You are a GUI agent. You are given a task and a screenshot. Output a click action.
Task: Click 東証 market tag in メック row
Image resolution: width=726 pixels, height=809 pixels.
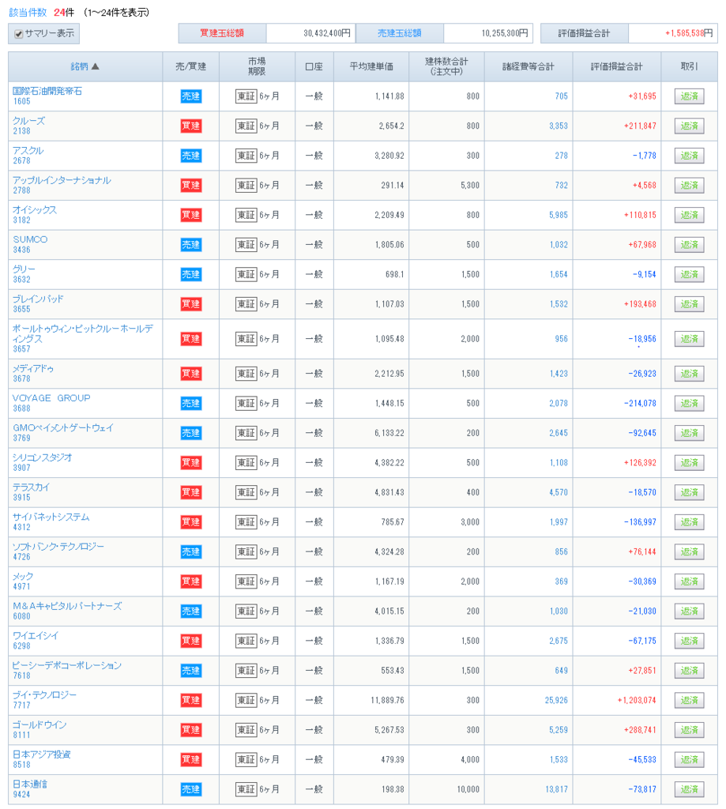pyautogui.click(x=246, y=581)
